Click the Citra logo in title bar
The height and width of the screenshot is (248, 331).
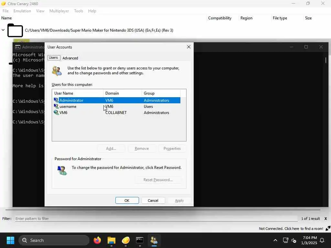pyautogui.click(x=4, y=4)
